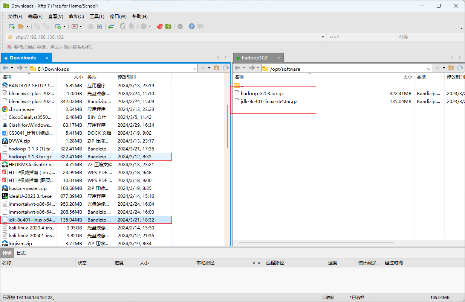465x302 pixels.
Task: Click the local pane vertical scrollbar
Action: coord(227,126)
